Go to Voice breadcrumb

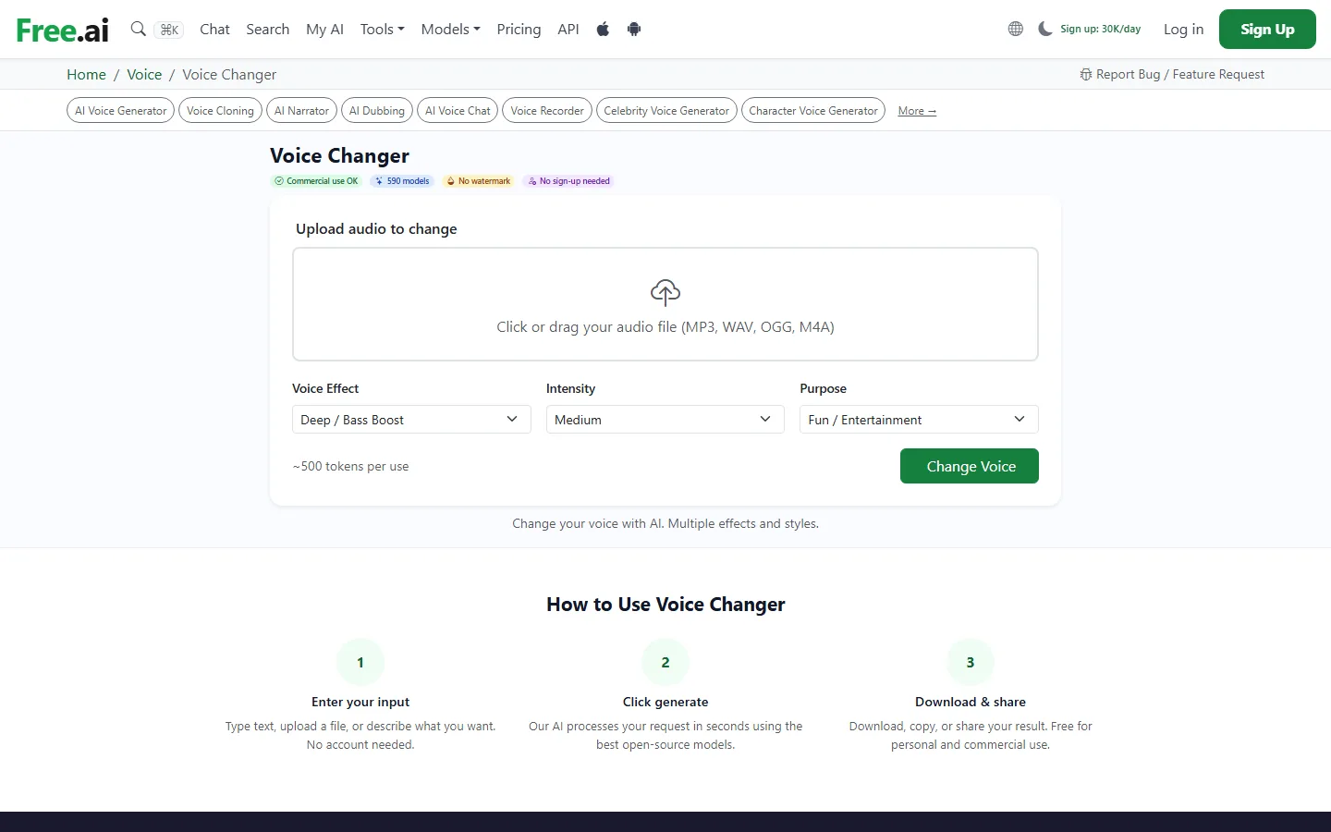pos(144,74)
